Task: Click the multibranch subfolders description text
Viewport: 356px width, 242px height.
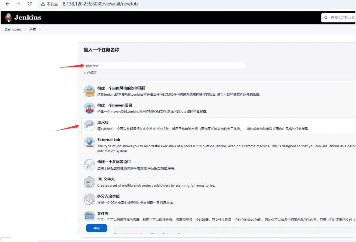Action: [x=156, y=185]
